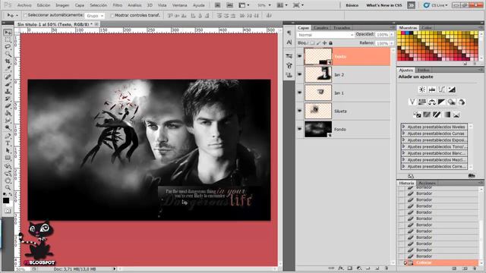This screenshot has width=486, height=273.
Task: Open the Normal blend mode dropdown
Action: [326, 35]
